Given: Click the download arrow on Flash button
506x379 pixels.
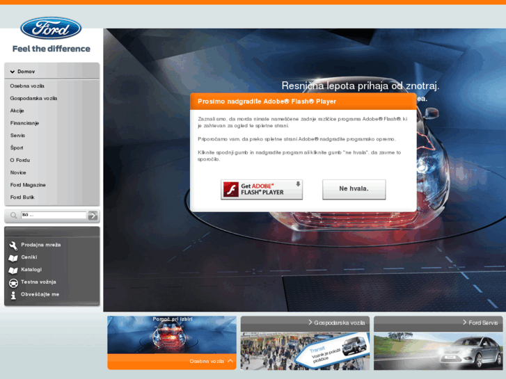Looking at the screenshot, I should (x=298, y=184).
